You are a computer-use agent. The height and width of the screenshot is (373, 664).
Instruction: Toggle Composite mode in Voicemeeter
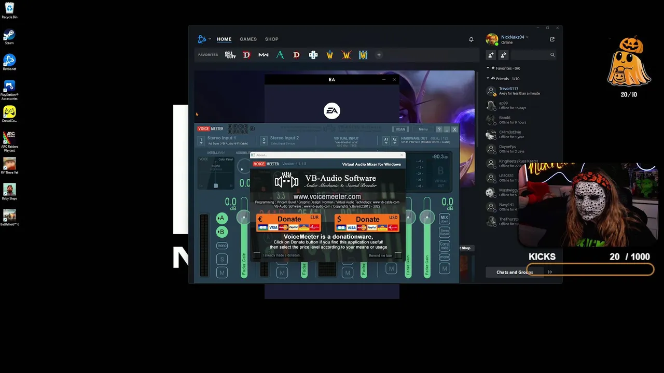click(445, 246)
